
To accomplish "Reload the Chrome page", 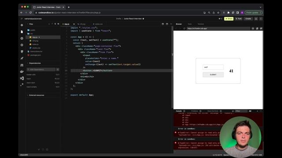I will (x=30, y=13).
